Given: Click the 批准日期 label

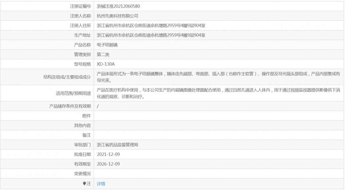Looking at the screenshot, I should point(83,154).
